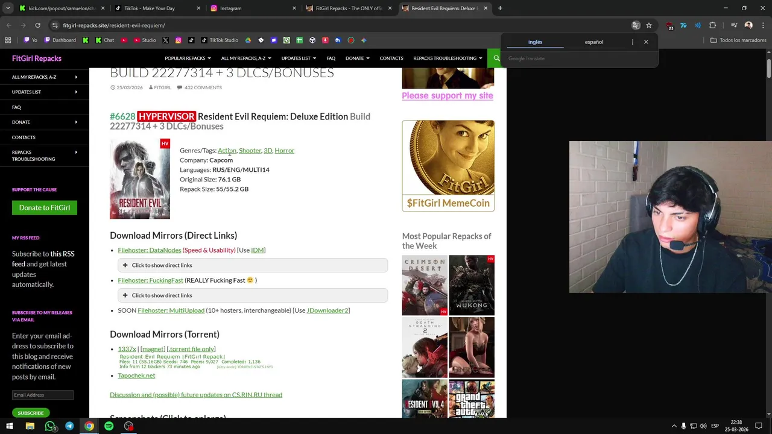Open a new browser tab
Image resolution: width=772 pixels, height=434 pixels.
coord(500,8)
